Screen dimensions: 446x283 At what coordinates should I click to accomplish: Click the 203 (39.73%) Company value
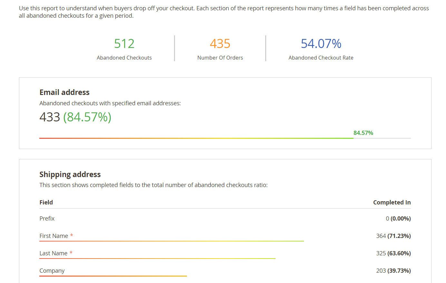pos(393,271)
